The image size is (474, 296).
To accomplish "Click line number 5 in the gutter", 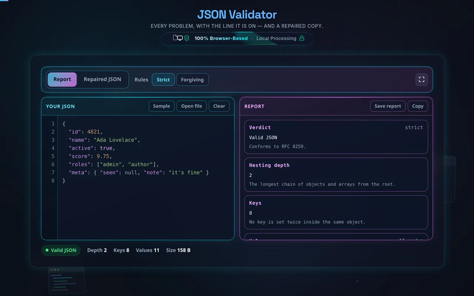I will pyautogui.click(x=53, y=156).
